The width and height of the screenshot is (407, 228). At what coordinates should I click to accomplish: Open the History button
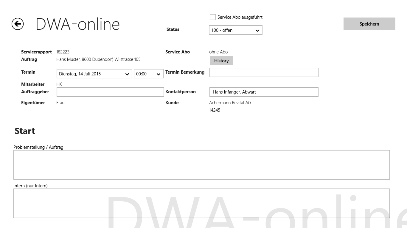[x=221, y=61]
